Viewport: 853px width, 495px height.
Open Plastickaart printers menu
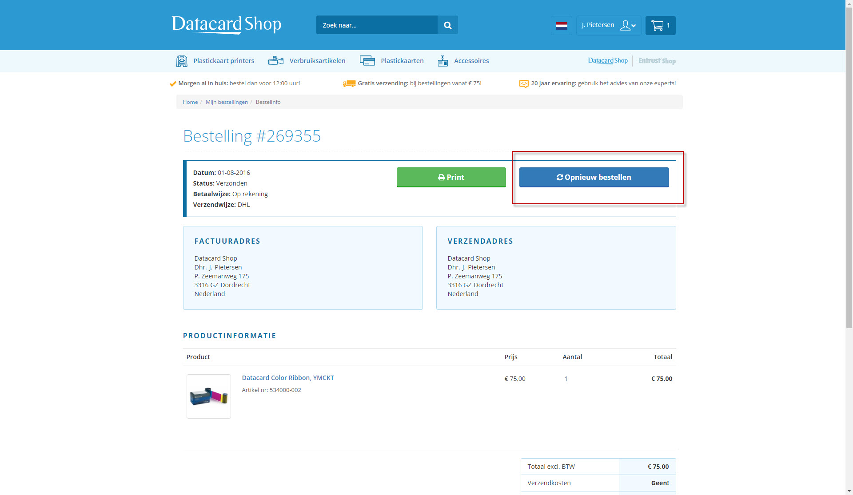(223, 61)
